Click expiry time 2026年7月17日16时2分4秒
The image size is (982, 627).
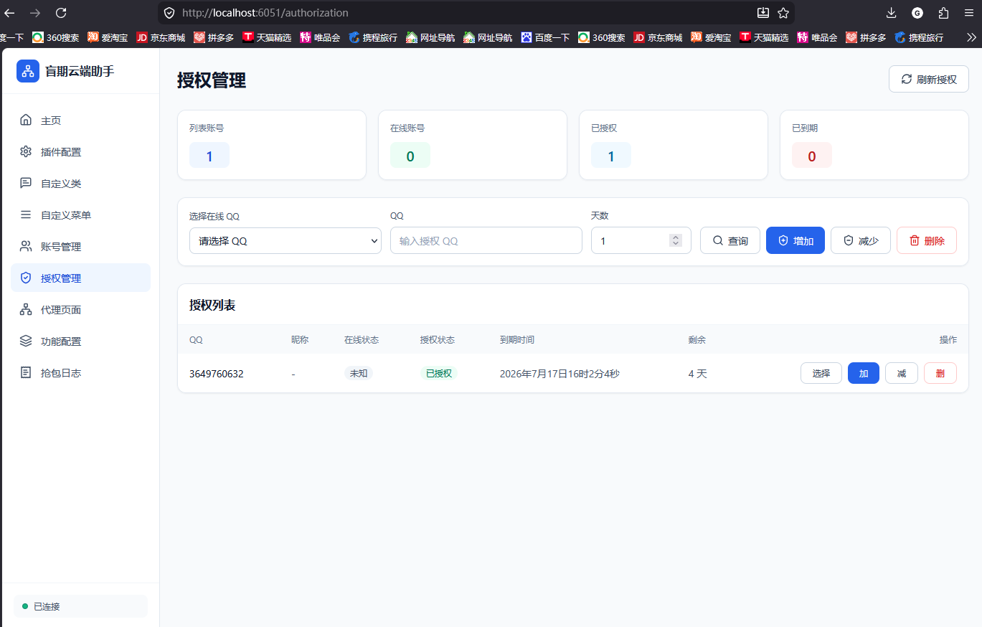(560, 374)
